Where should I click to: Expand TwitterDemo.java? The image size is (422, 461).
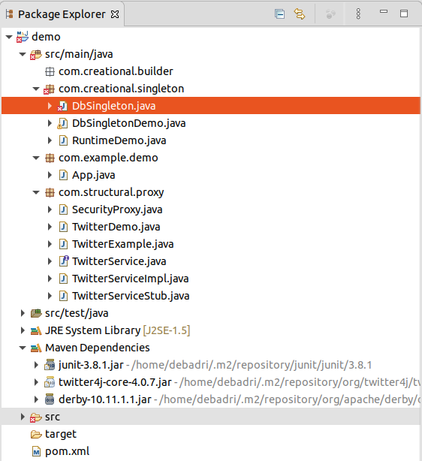point(50,227)
